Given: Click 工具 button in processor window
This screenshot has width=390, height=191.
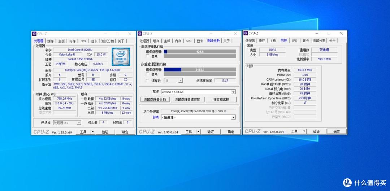Looking at the screenshot, I should (83, 132).
